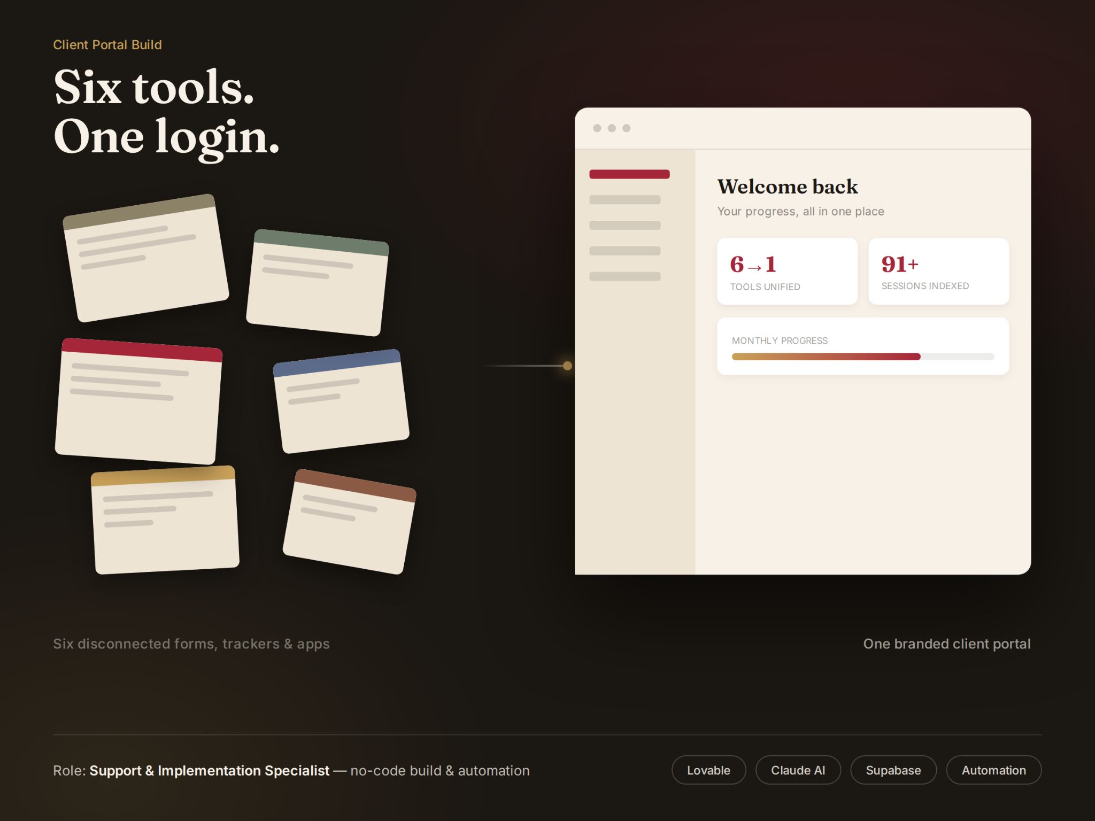
Task: Click the 'One login.' headline line
Action: [167, 138]
